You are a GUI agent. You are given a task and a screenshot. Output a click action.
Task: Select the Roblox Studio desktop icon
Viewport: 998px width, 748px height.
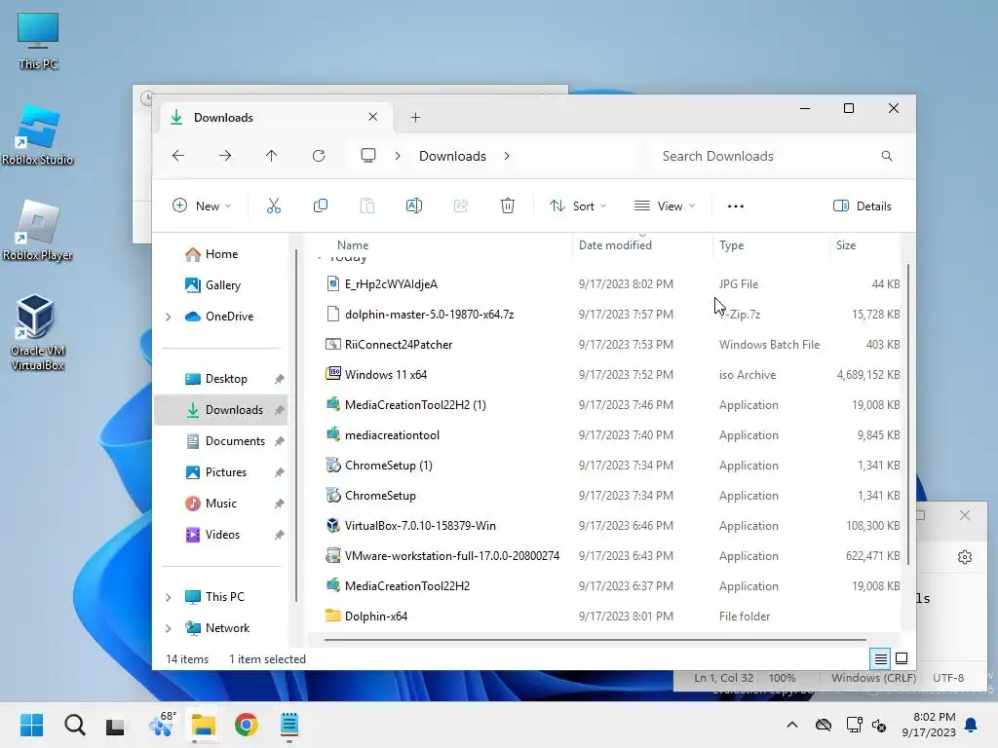[37, 135]
